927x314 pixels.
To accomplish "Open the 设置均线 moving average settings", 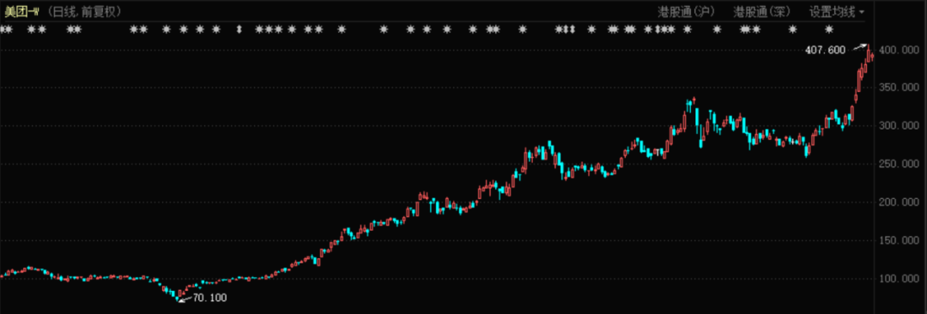I will (833, 12).
